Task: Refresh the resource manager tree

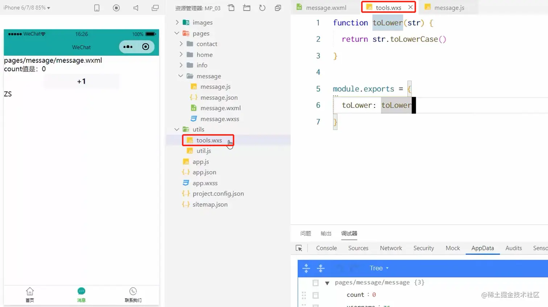Action: 262,8
